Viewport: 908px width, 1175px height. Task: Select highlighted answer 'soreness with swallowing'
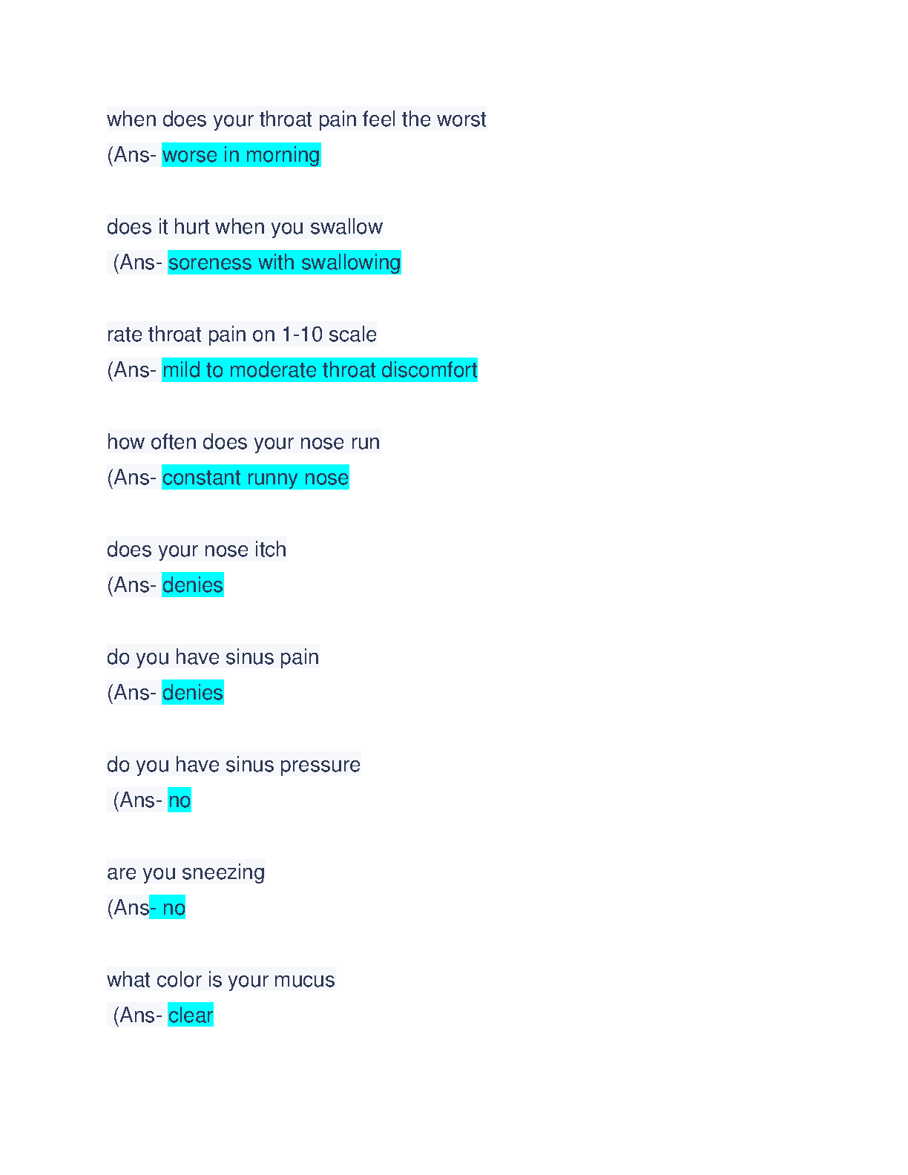(284, 263)
